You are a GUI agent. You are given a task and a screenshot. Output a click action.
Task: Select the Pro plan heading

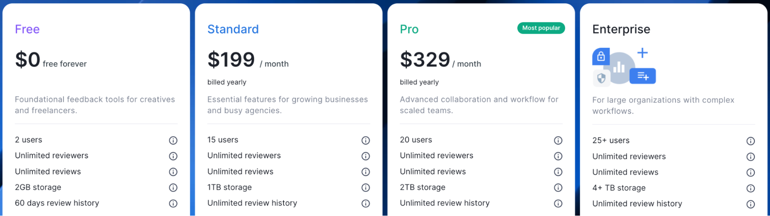click(409, 29)
